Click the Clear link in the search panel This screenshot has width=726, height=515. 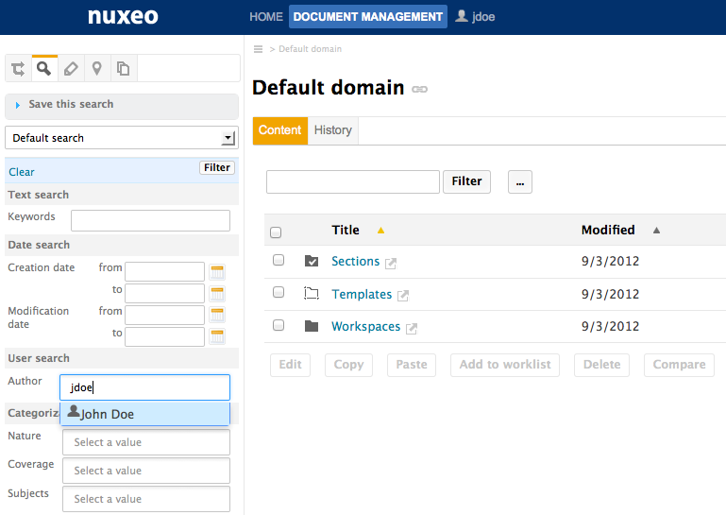tap(22, 172)
